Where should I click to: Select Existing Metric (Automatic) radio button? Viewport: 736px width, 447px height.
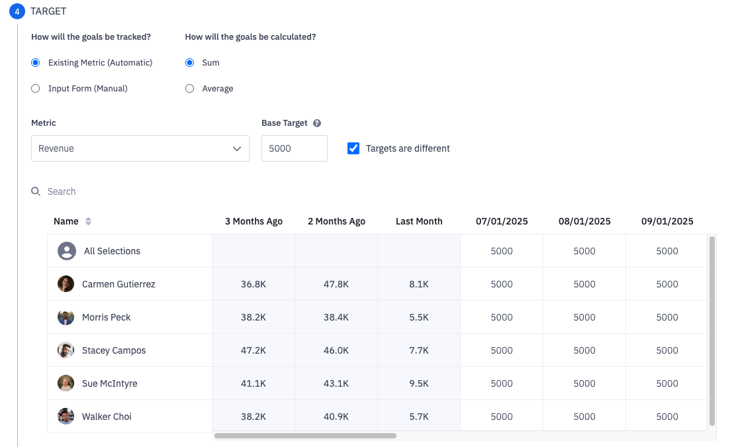[36, 63]
